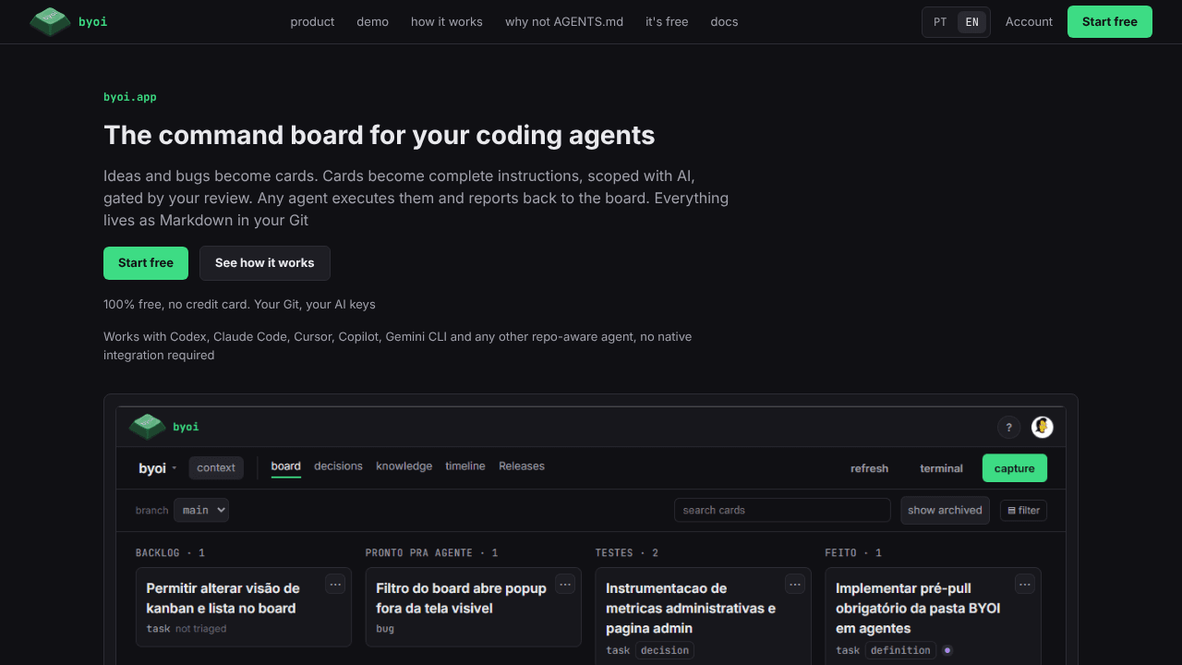Click Start free in the header
The width and height of the screenshot is (1182, 665).
(x=1110, y=21)
